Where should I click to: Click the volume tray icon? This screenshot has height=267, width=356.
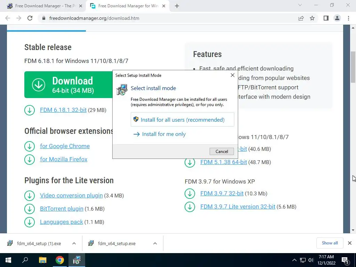click(x=311, y=260)
